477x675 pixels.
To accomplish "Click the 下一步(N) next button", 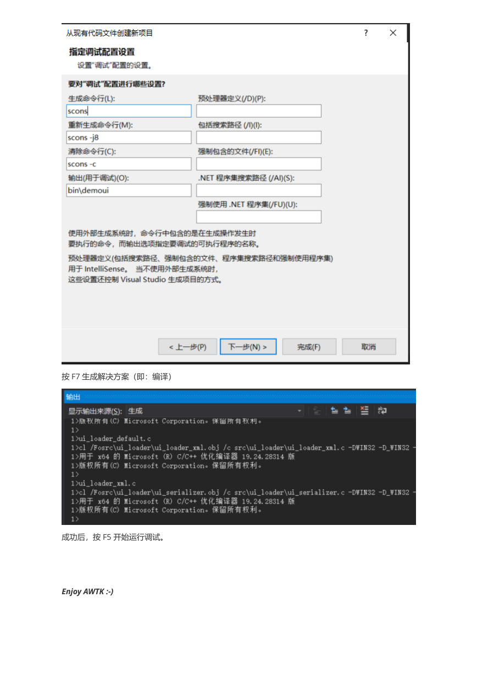I will click(x=248, y=347).
